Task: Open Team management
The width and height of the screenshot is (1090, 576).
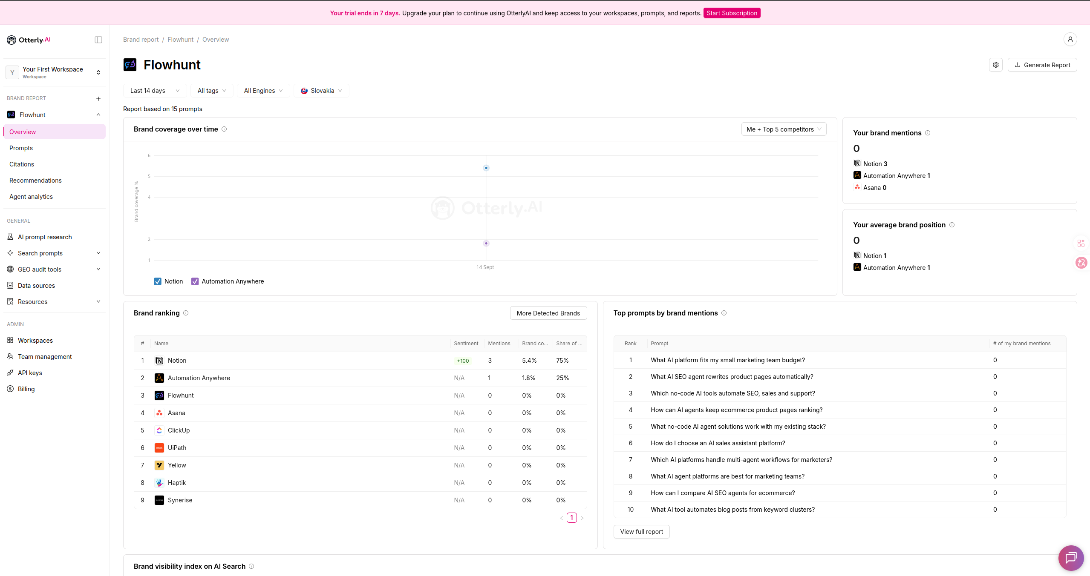Action: coord(55,357)
